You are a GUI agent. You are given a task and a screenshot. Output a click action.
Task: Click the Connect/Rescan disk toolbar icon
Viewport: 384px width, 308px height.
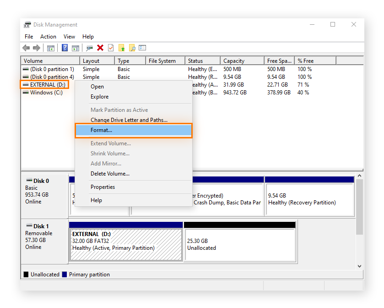point(89,48)
